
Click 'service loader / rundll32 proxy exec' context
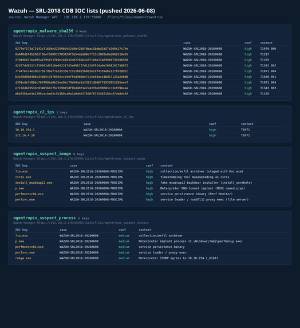point(204,200)
